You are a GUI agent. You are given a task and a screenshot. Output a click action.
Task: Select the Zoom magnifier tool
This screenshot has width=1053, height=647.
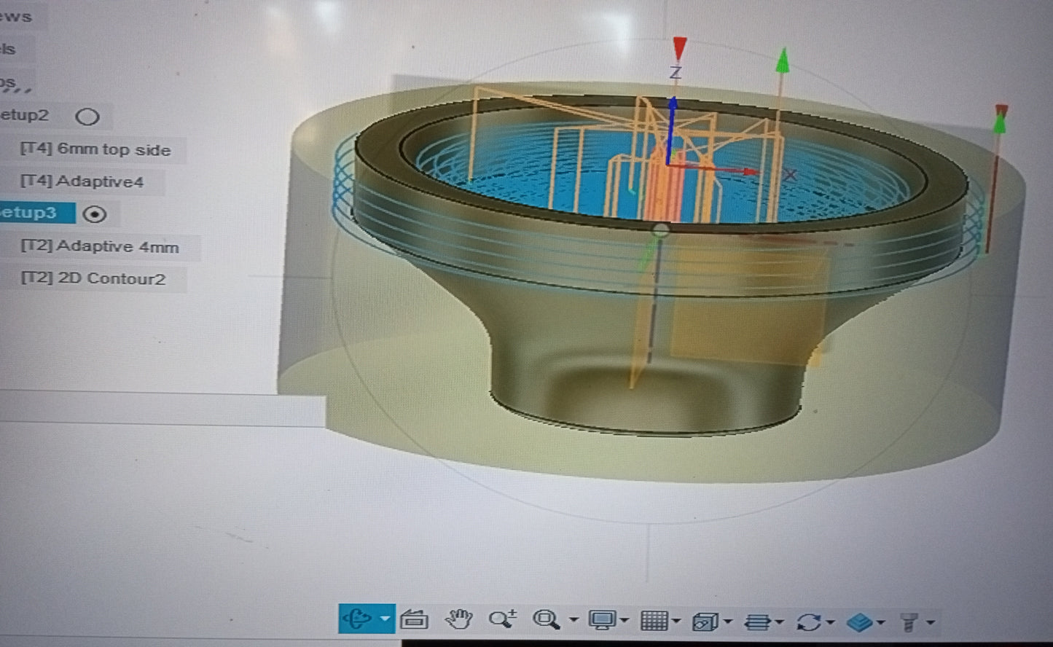coord(502,619)
